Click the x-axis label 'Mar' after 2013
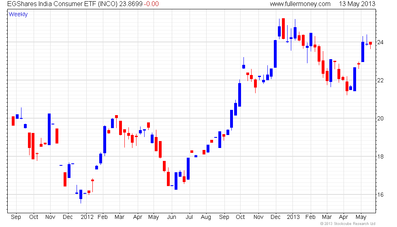Screen dimensions: 397x227 327,217
